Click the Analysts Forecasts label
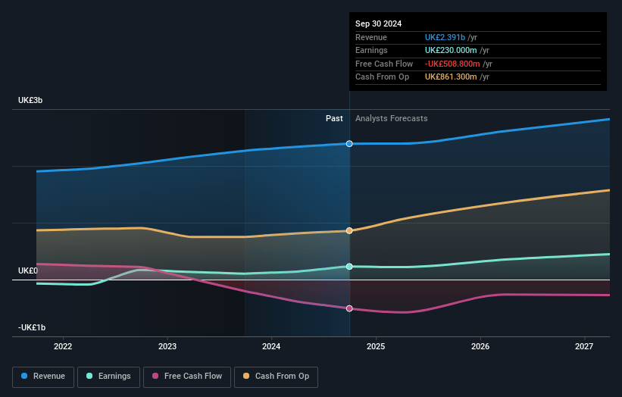Image resolution: width=622 pixels, height=397 pixels. click(391, 119)
